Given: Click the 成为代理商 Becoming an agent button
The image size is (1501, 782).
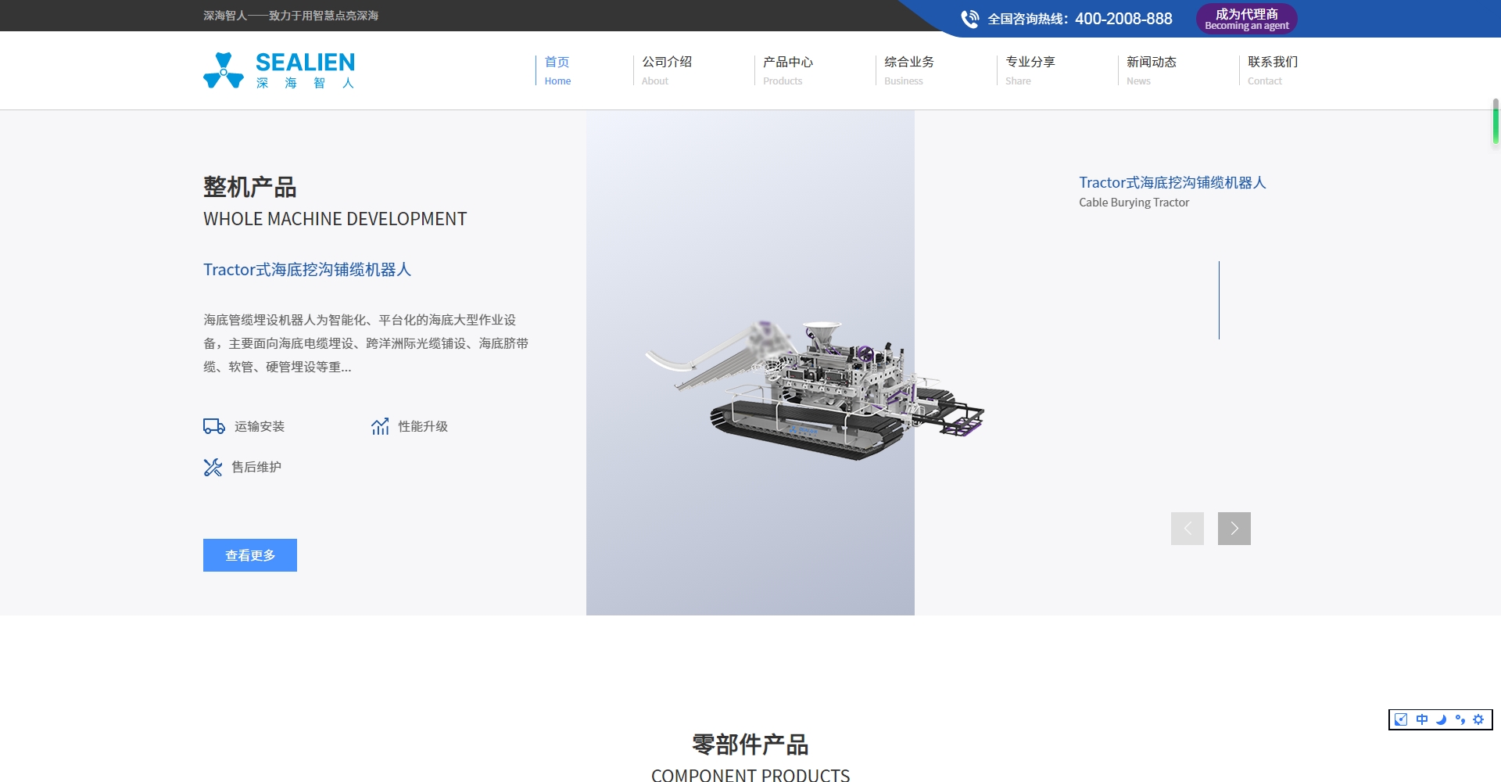Looking at the screenshot, I should 1246,19.
